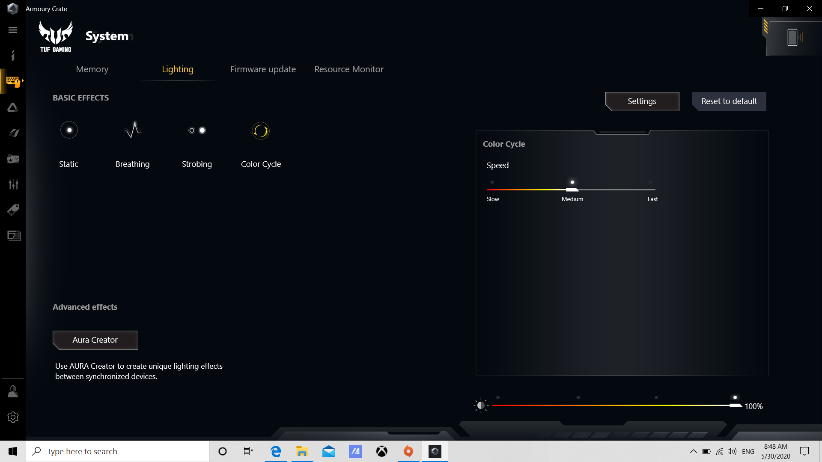Select the Static lighting effect icon

[69, 130]
